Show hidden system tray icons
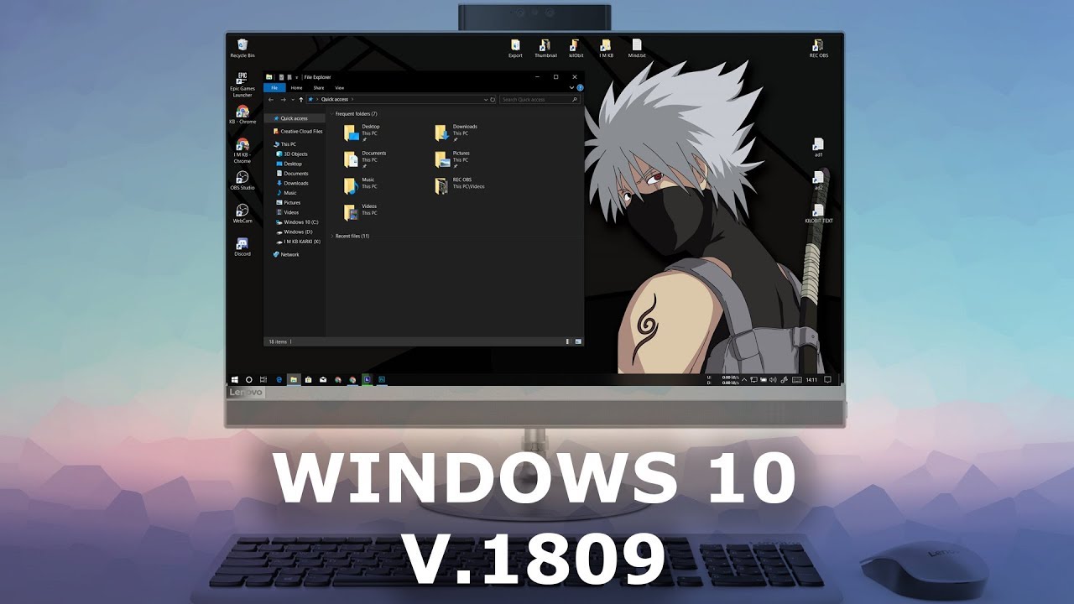The width and height of the screenshot is (1074, 604). point(744,379)
